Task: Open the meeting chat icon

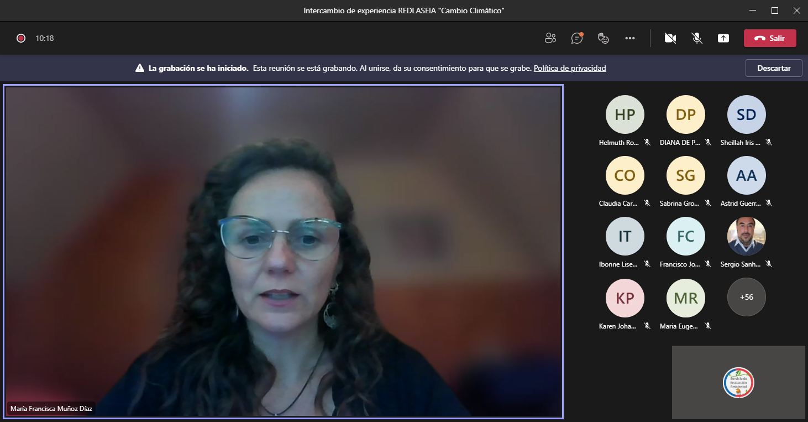Action: pos(577,38)
